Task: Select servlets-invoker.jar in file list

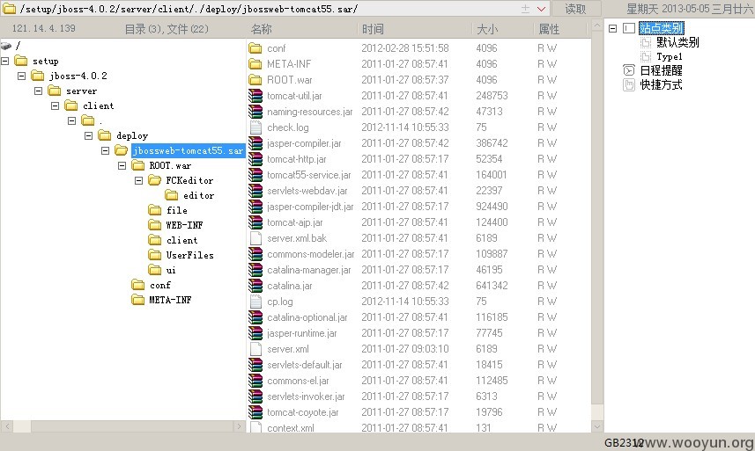Action: click(x=306, y=396)
